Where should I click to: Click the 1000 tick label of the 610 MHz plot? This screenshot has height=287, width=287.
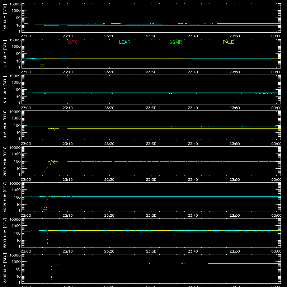pyautogui.click(x=16, y=82)
